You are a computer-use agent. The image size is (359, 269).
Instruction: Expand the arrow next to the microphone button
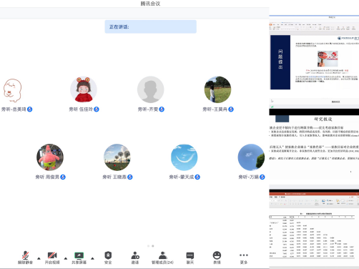(39, 258)
